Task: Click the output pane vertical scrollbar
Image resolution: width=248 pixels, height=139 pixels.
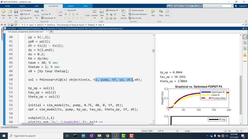Action: [x=241, y=95]
